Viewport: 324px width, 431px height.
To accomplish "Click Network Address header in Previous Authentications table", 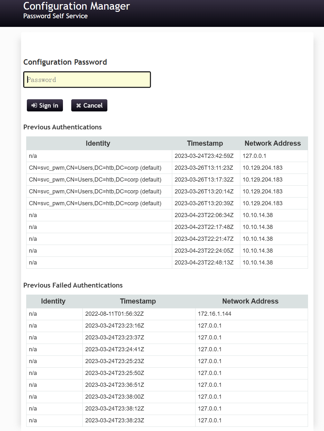I will [273, 143].
